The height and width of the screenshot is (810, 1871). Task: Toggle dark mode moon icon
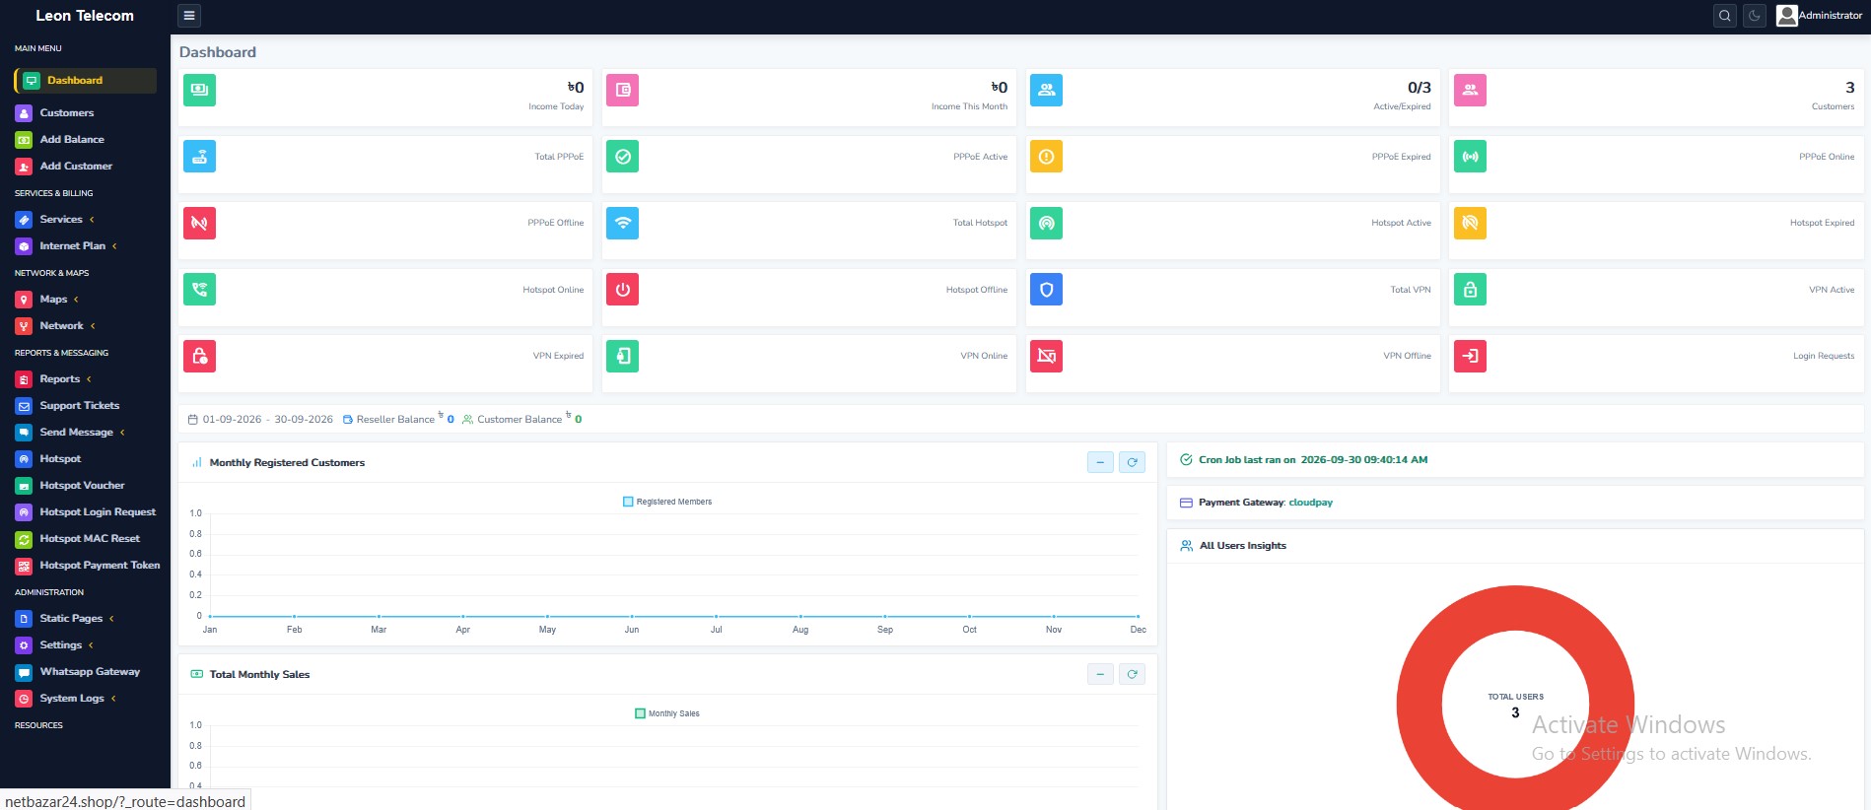(1755, 16)
